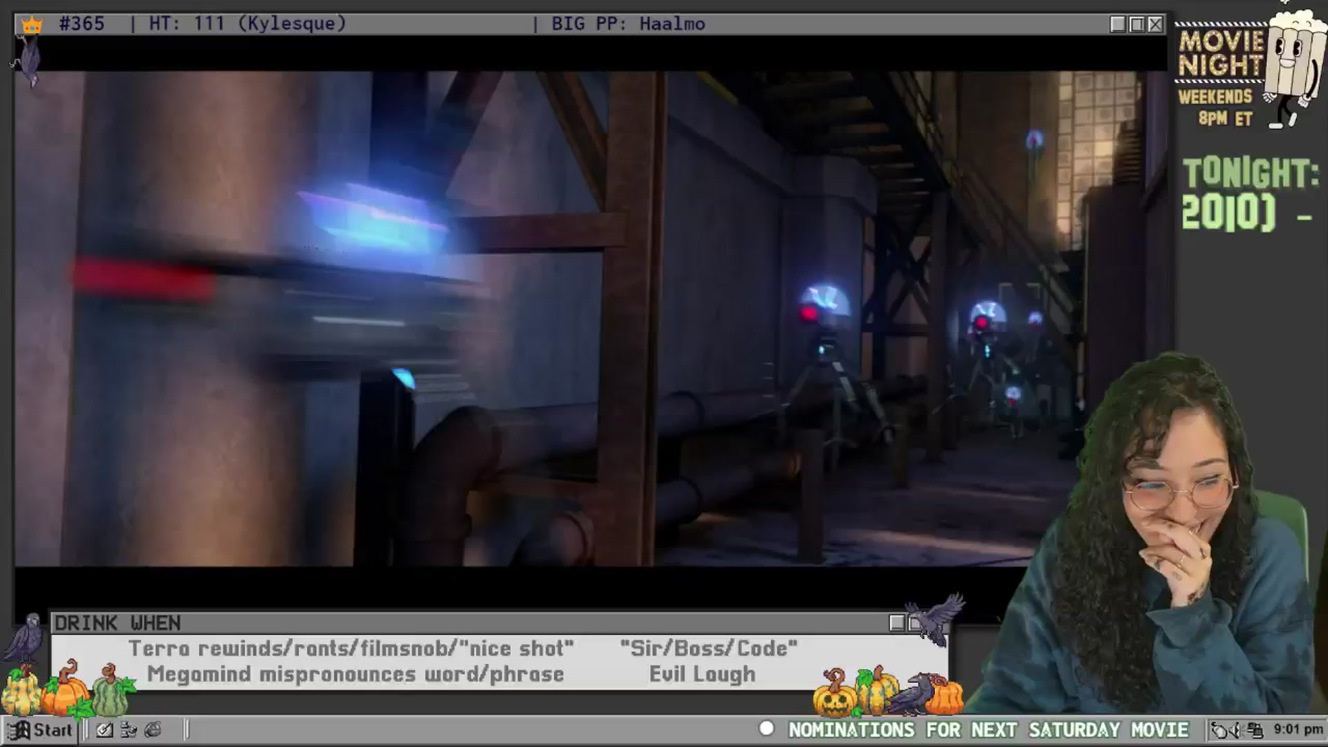Click the "Megamind mispronounces word/phrase" rule
This screenshot has width=1328, height=747.
click(x=356, y=674)
